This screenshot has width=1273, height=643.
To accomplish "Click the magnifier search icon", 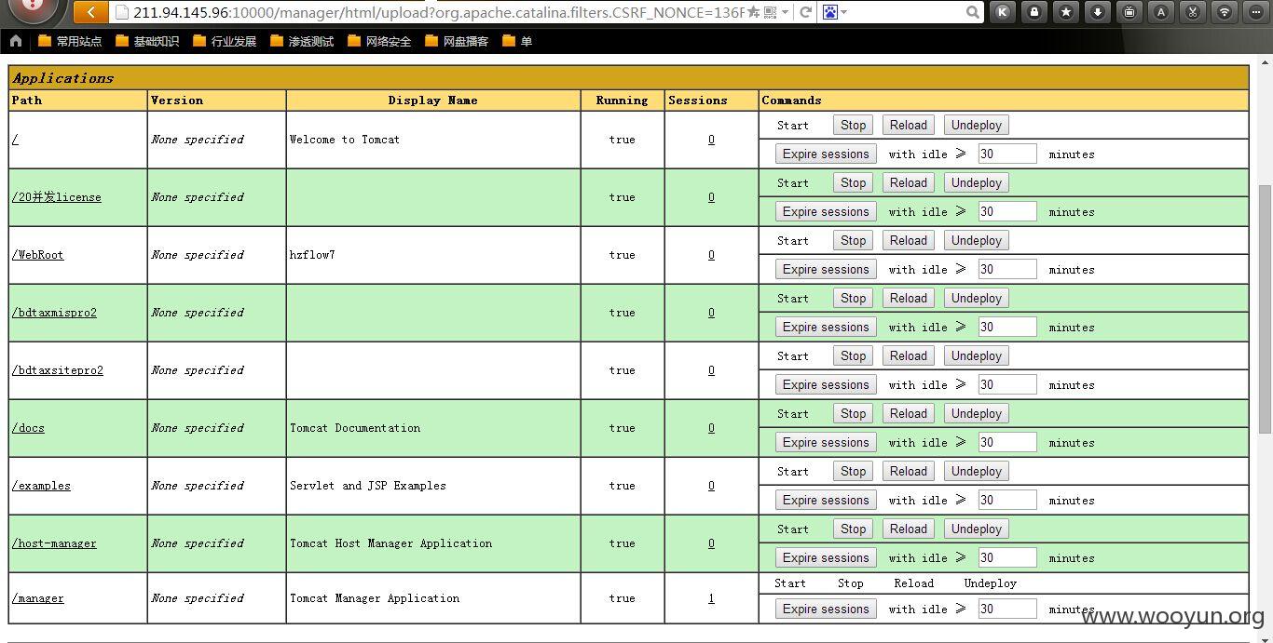I will (973, 12).
